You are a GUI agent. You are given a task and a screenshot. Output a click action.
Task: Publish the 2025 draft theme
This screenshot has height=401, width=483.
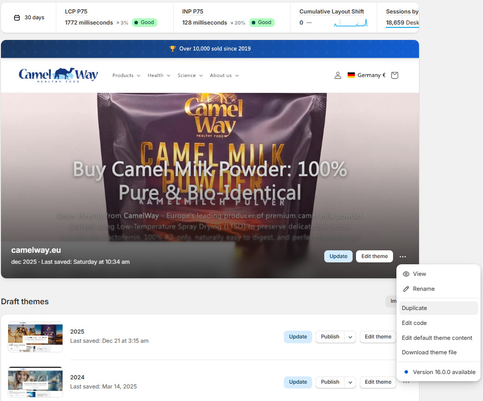330,337
